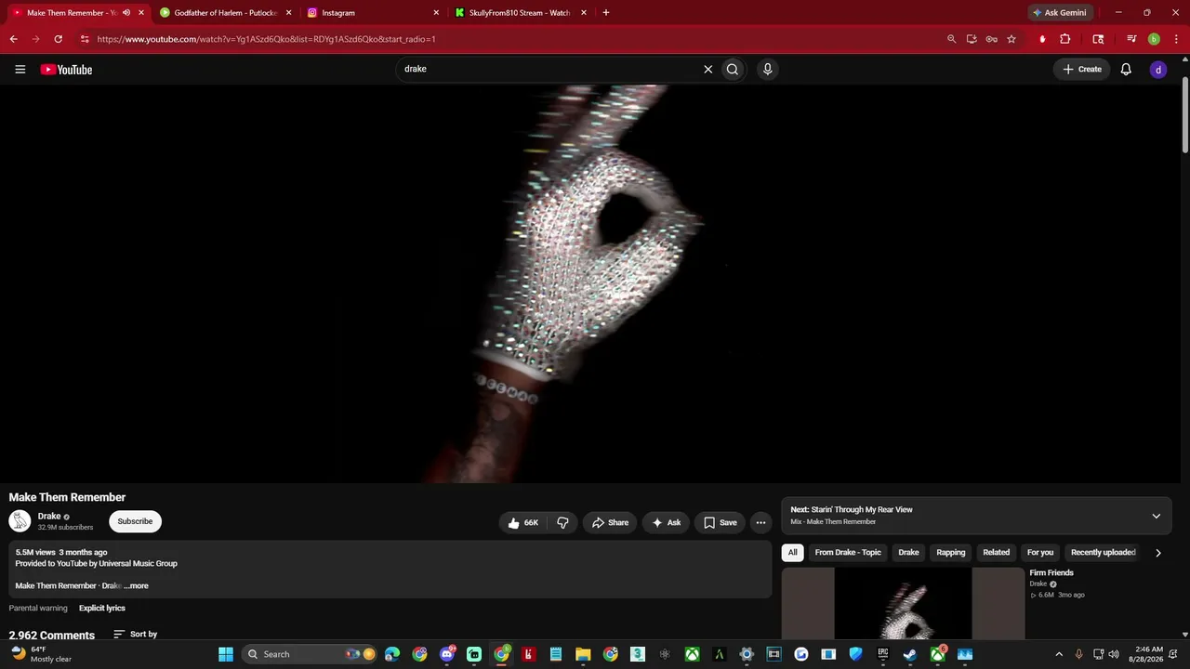Select the Drake filter chip
The image size is (1190, 669).
point(908,553)
